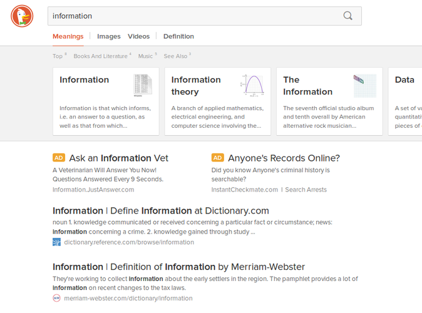Visit dictionary.reference.com/browse/information URL
The image size is (422, 313).
129,242
